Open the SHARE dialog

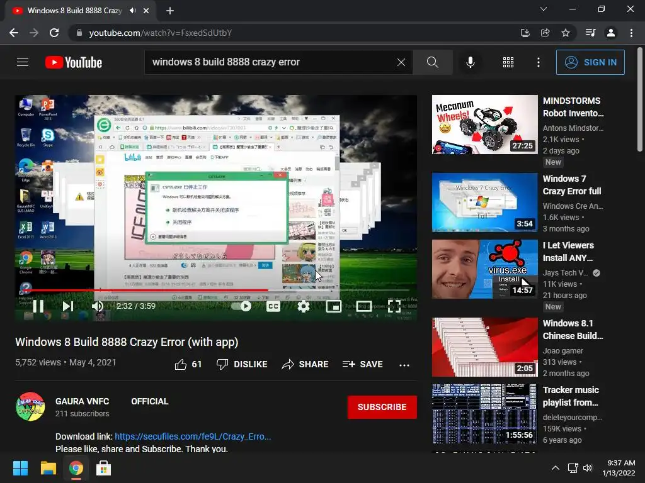coord(305,364)
